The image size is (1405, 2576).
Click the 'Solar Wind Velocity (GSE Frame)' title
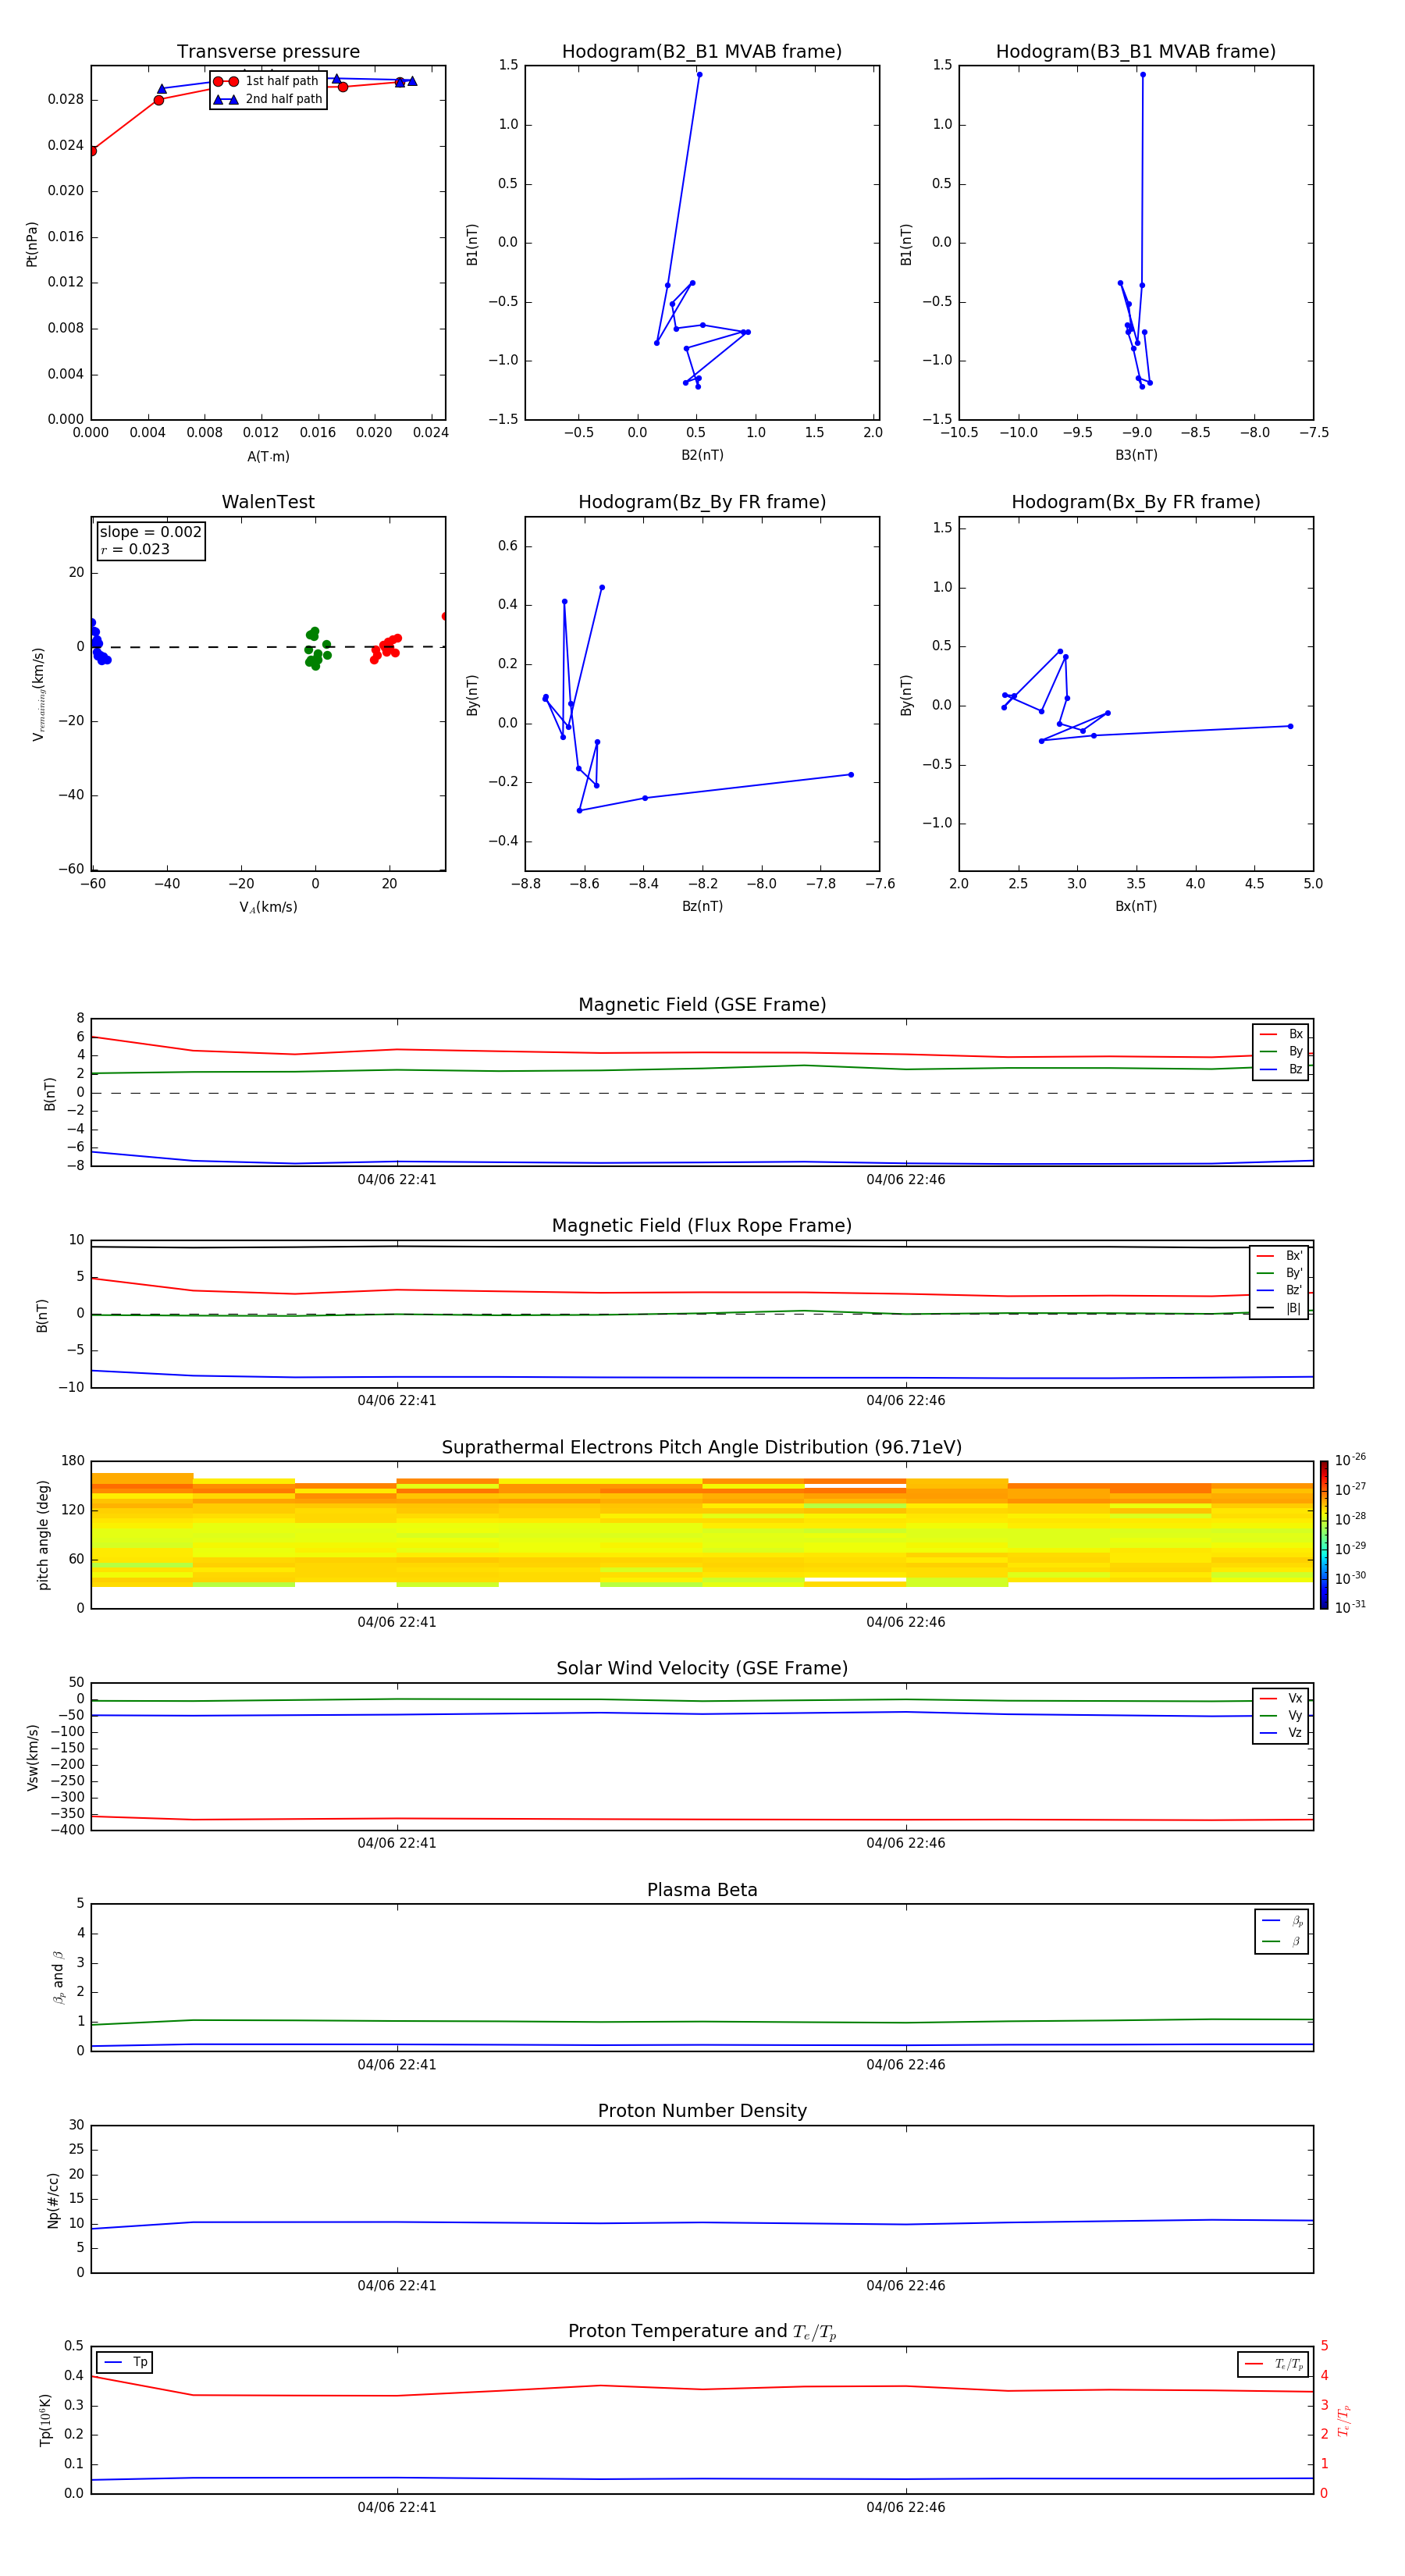[702, 1669]
